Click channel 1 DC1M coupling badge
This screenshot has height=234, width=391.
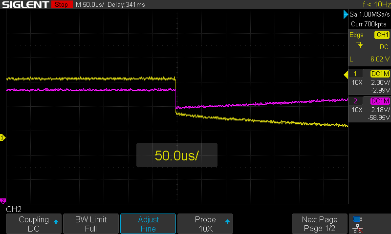(380, 74)
